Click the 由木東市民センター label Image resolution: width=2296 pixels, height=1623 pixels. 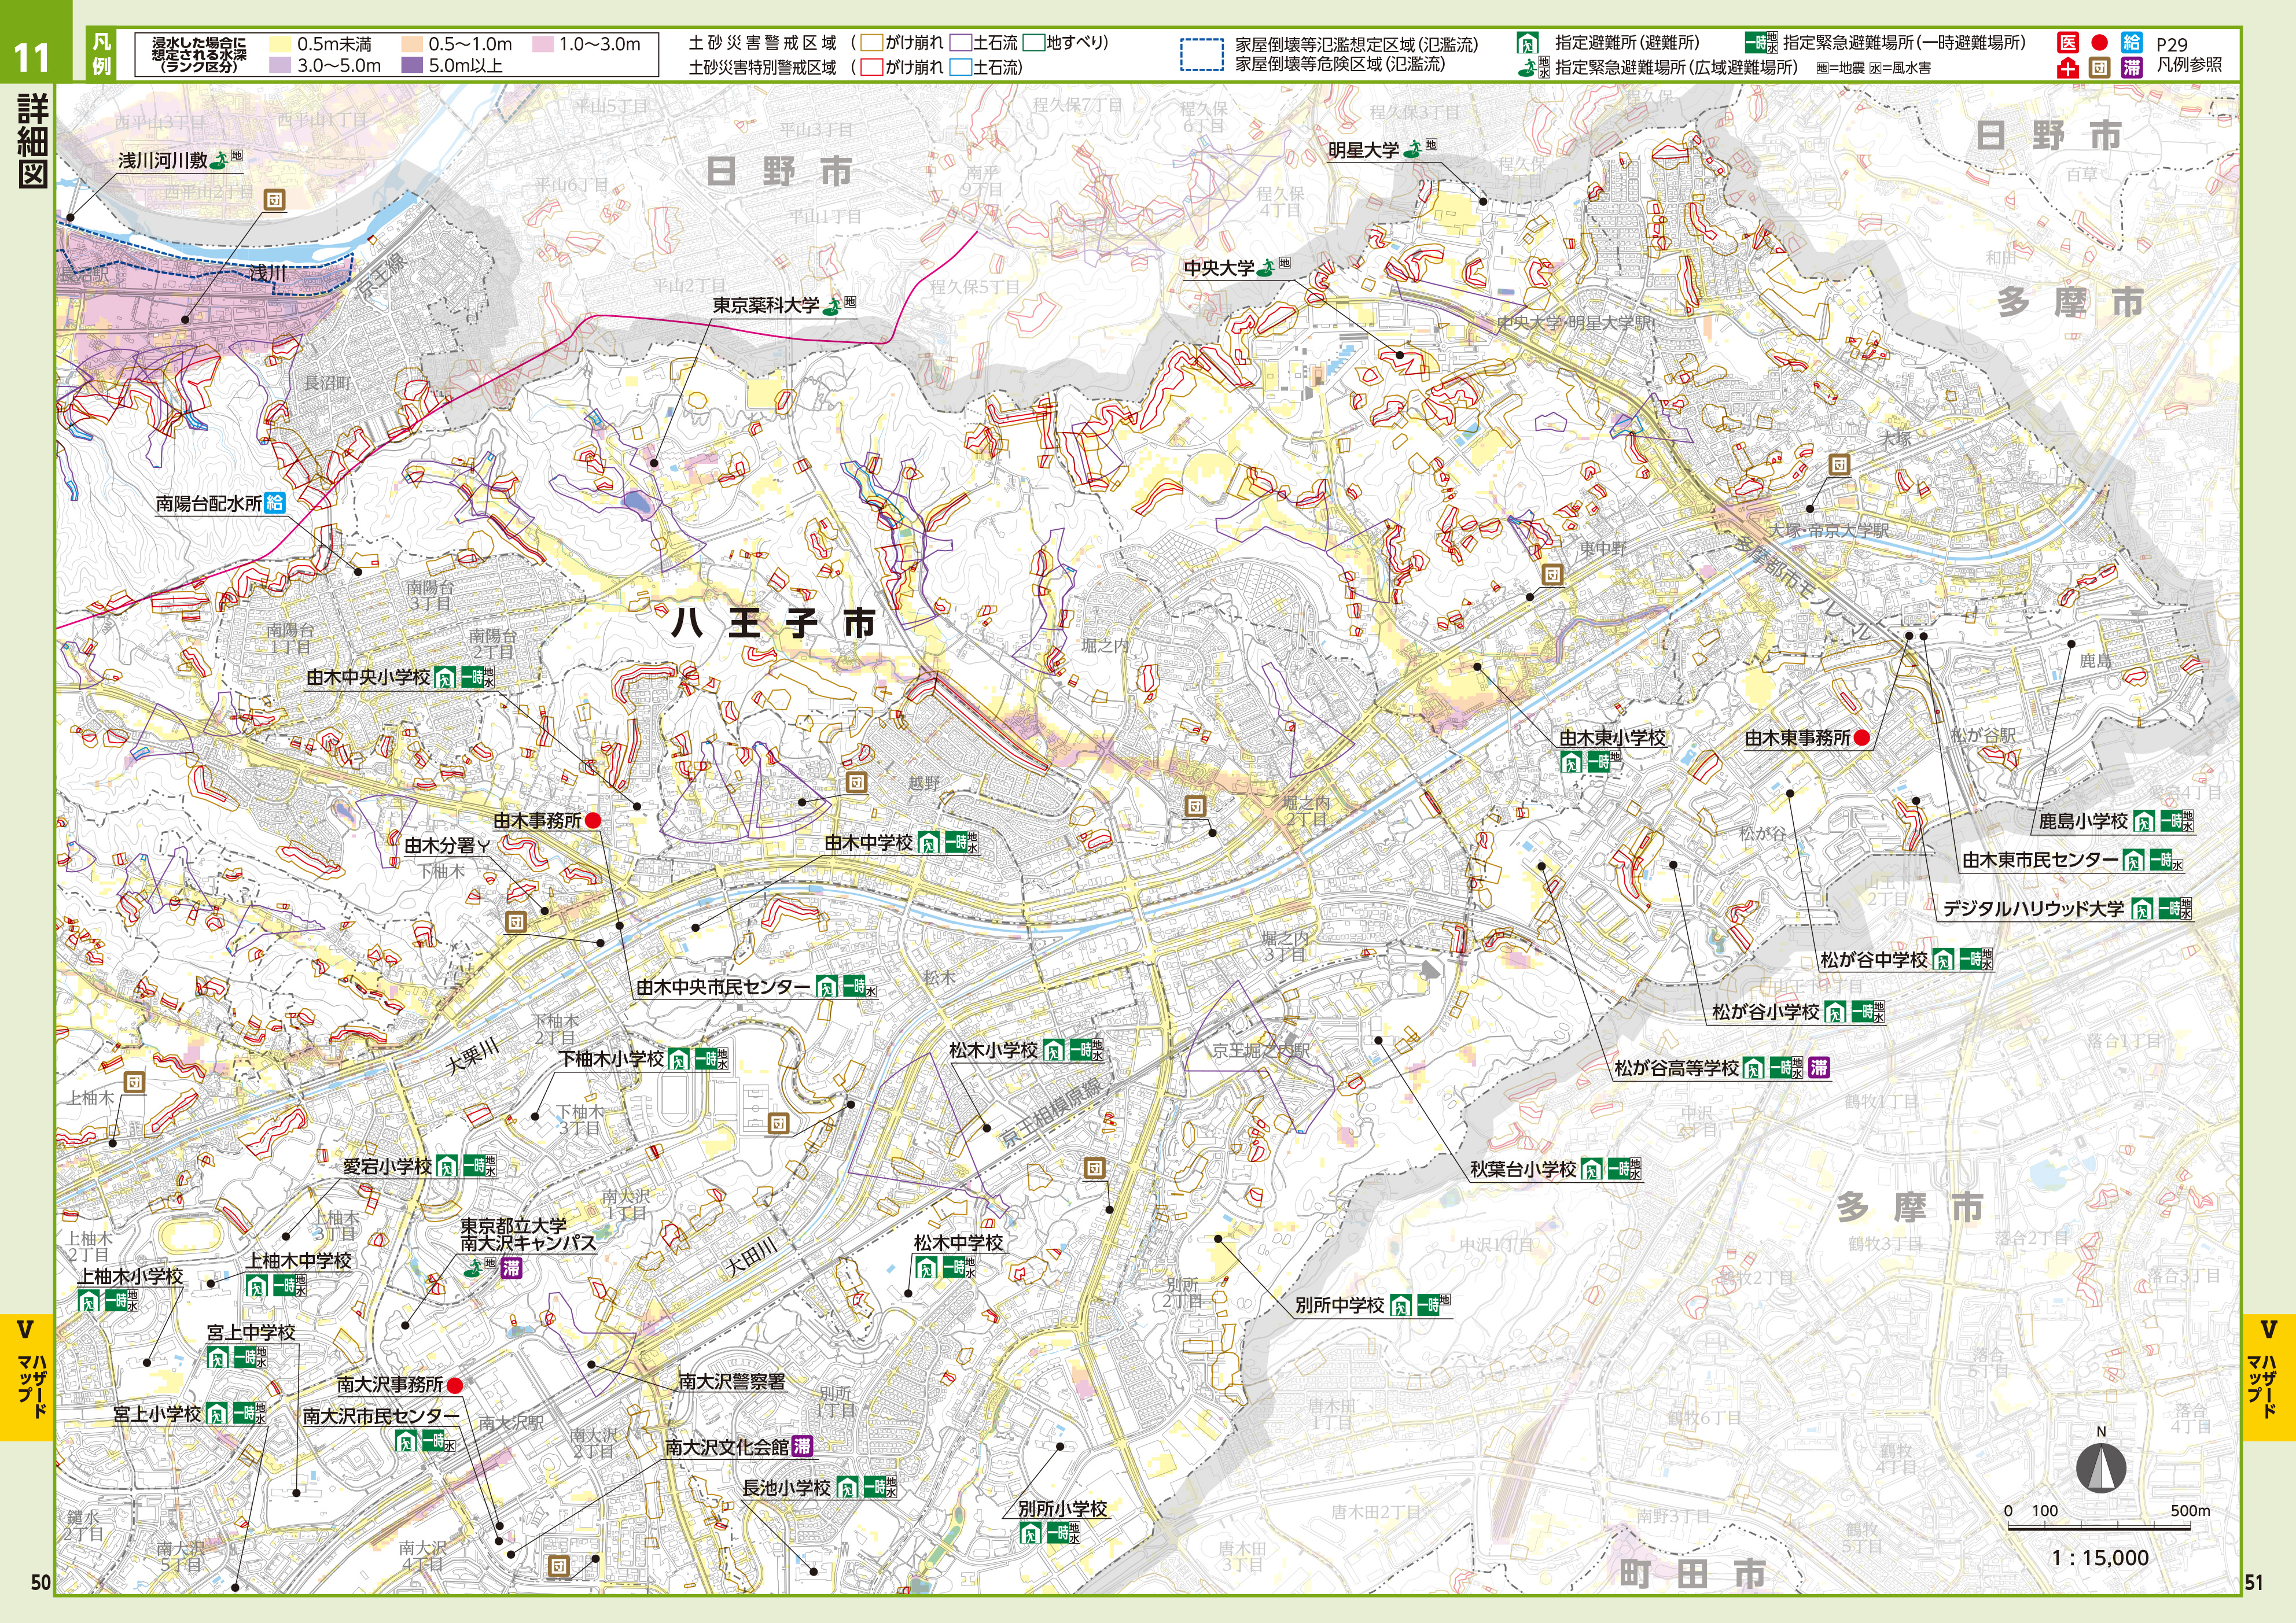coord(2040,860)
